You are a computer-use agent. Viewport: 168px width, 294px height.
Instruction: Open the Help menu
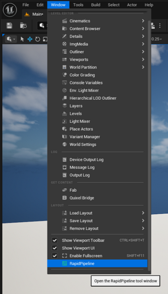click(x=149, y=5)
